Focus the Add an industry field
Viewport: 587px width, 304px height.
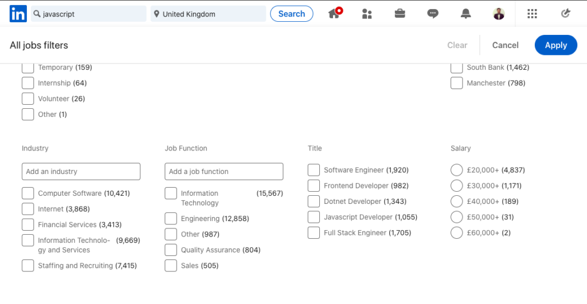(81, 172)
